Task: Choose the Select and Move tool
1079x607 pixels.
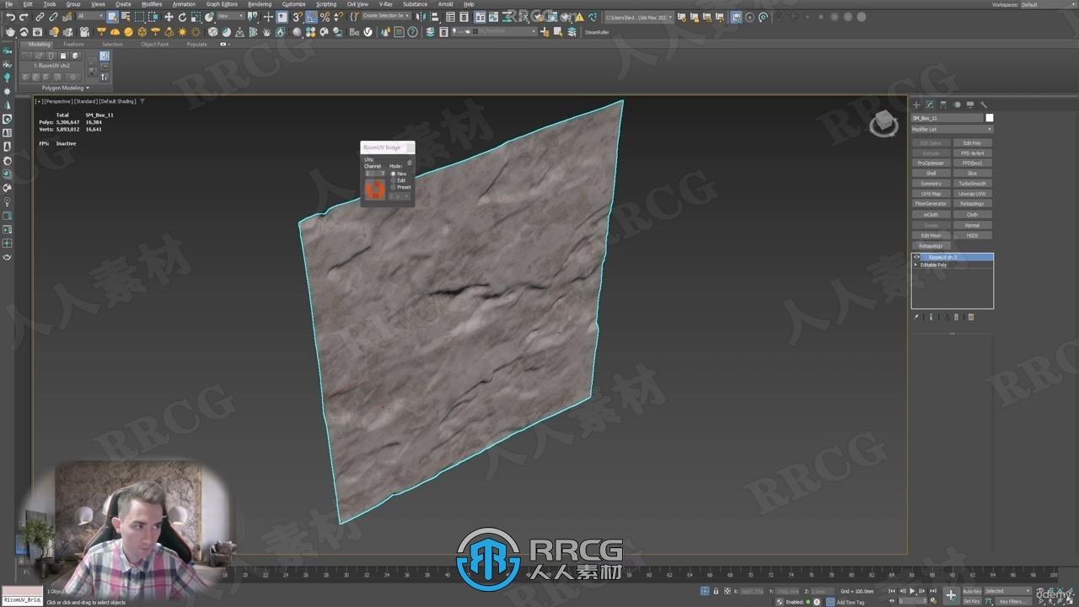Action: 169,17
